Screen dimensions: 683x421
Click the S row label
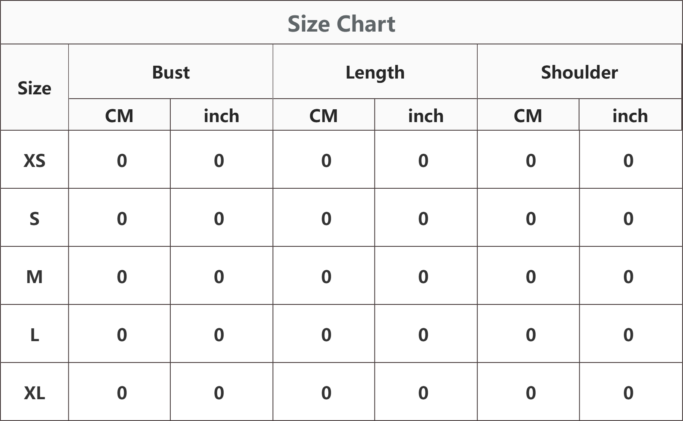34,218
